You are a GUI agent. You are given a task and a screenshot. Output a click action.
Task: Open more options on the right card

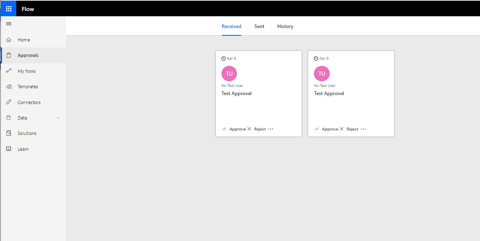[363, 129]
